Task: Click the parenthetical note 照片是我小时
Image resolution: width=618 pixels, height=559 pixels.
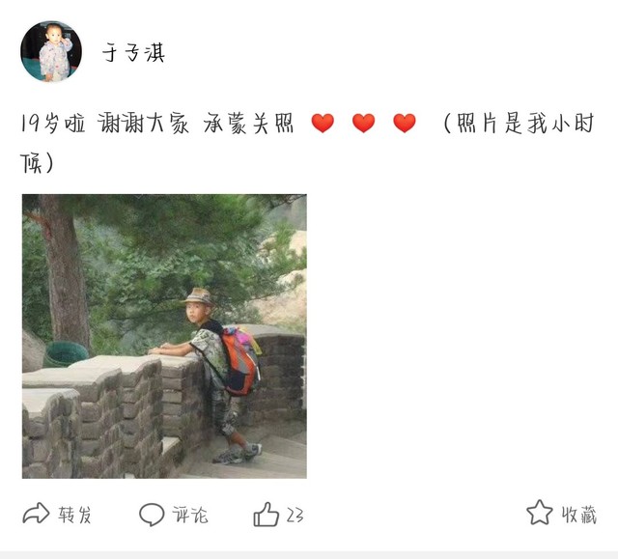Action: 525,124
